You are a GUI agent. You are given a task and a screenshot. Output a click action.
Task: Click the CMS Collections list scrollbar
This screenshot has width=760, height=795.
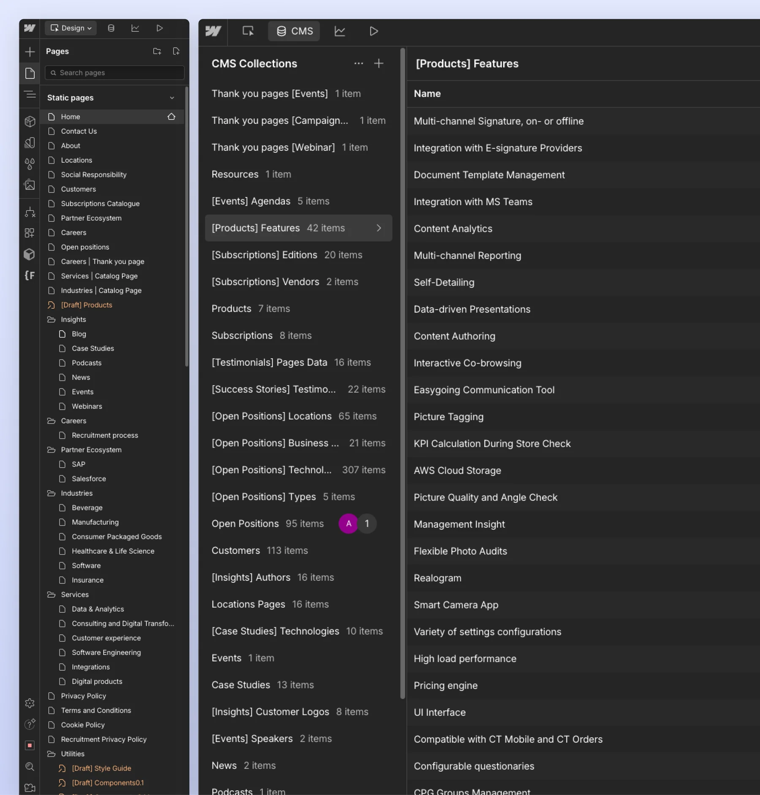[402, 373]
